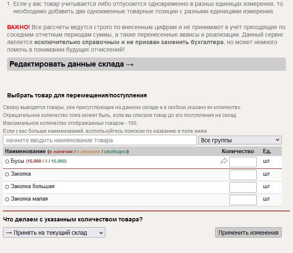
Task: Click quantity field for Бусы
Action: (x=243, y=162)
